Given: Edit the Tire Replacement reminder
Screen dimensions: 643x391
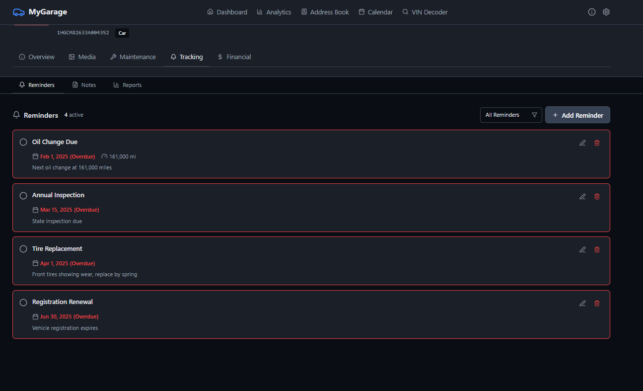Looking at the screenshot, I should (x=582, y=250).
